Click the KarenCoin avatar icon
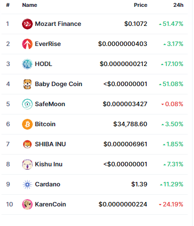Screen dimensions: 194x226 tap(27, 204)
